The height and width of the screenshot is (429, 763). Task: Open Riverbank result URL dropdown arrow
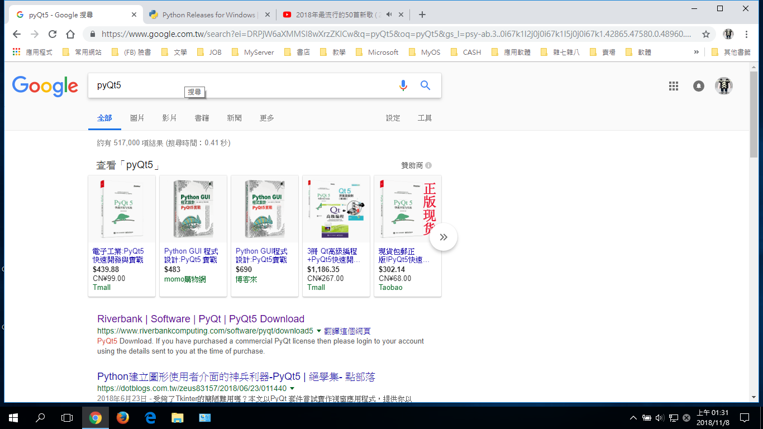pos(319,331)
